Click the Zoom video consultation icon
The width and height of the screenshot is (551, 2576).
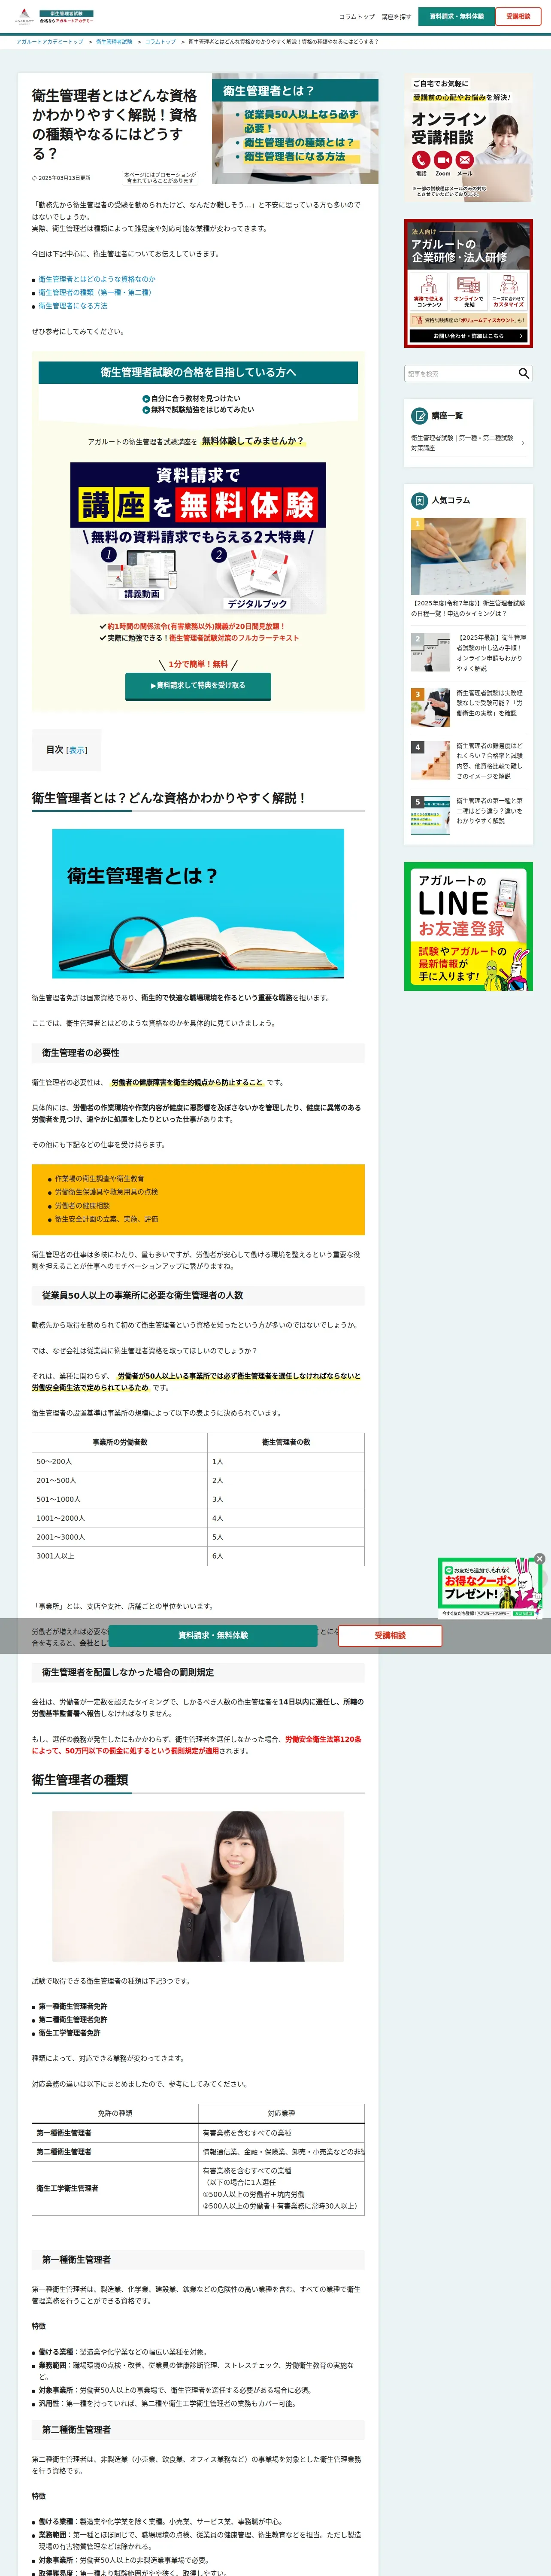(443, 160)
